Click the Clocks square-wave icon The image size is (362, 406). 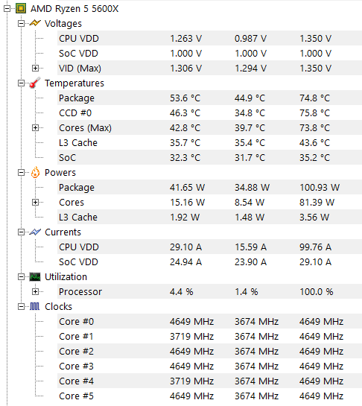[35, 306]
